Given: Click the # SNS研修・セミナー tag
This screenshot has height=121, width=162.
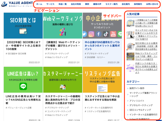Looking at the screenshot, I should [x=95, y=57].
